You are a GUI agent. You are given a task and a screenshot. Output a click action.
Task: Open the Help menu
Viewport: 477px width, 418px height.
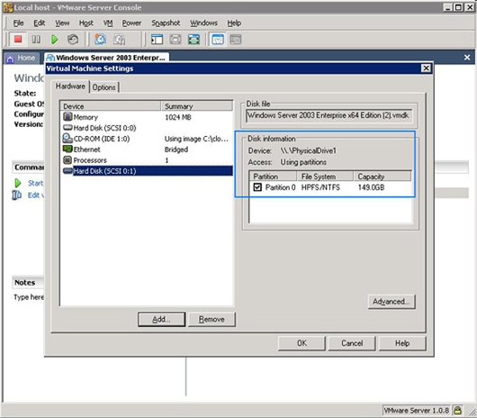pos(234,23)
